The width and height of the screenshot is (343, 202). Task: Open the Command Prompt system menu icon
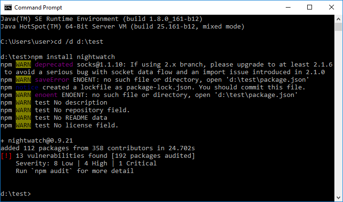8,8
